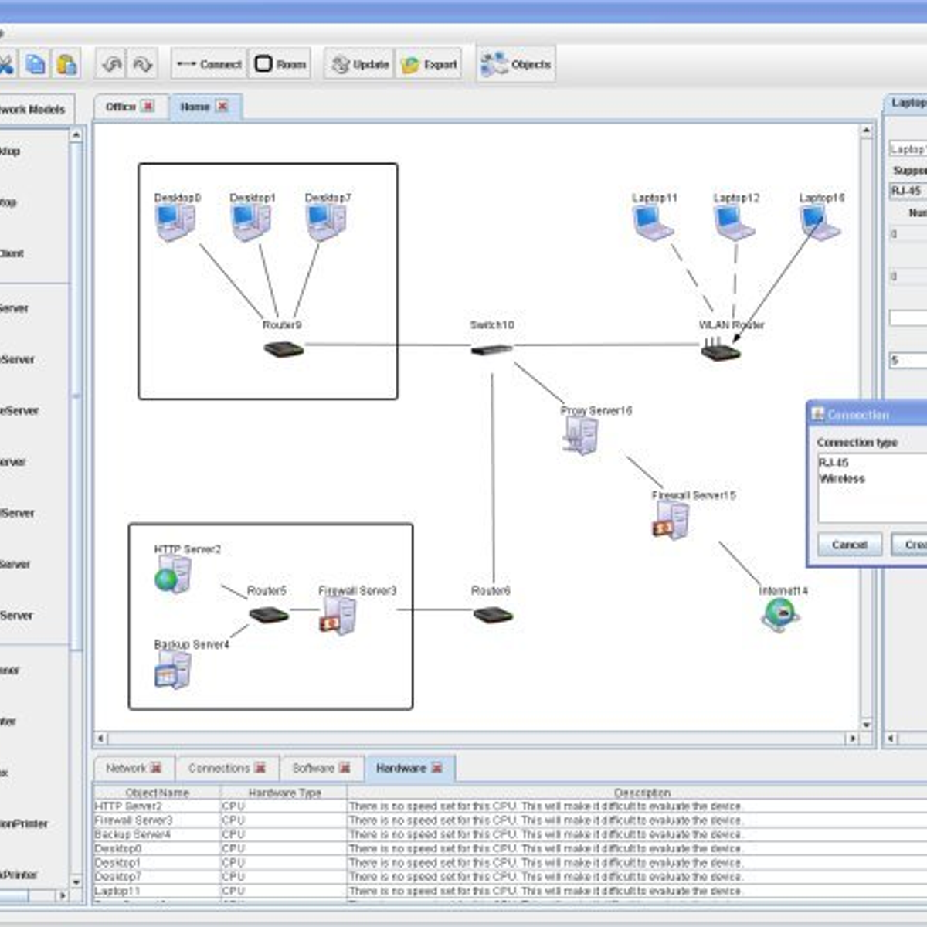Select the WLAN Router icon

point(721,349)
